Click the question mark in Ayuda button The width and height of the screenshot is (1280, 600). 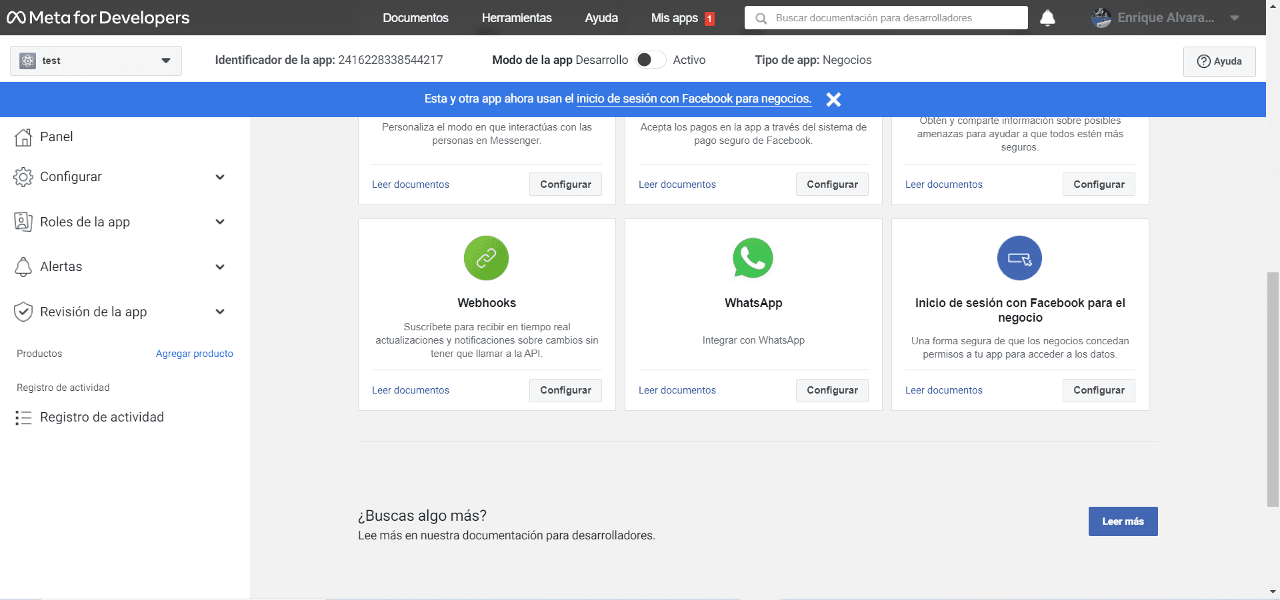click(1204, 61)
